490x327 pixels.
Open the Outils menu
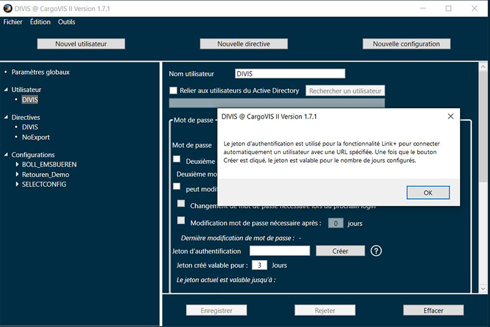67,22
